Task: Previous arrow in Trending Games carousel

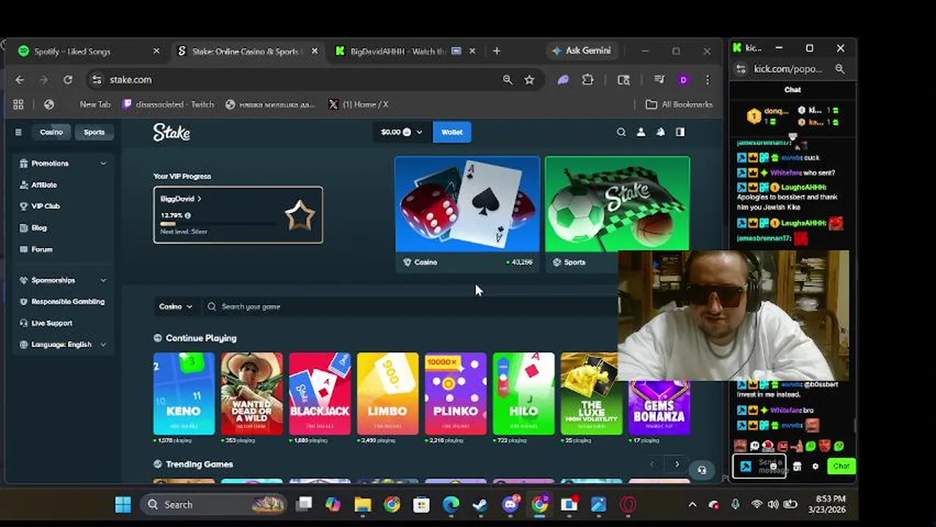Action: point(652,464)
